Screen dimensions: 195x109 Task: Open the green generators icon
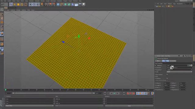pos(66,5)
